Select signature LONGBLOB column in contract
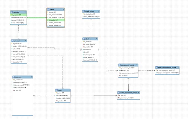This screenshot has height=119, width=188. click(x=23, y=82)
